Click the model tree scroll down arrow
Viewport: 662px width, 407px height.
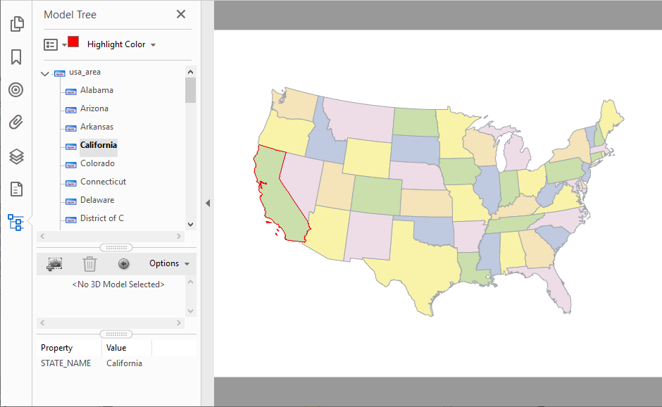[190, 224]
